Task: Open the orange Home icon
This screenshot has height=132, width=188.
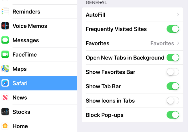Action: [x=5, y=126]
